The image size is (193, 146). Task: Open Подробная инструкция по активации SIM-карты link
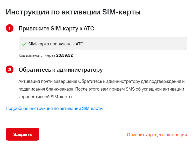click(54, 109)
